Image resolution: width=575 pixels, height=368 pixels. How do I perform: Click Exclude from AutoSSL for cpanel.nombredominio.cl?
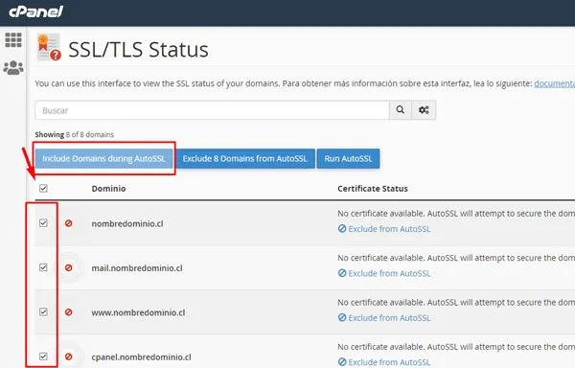coord(384,362)
